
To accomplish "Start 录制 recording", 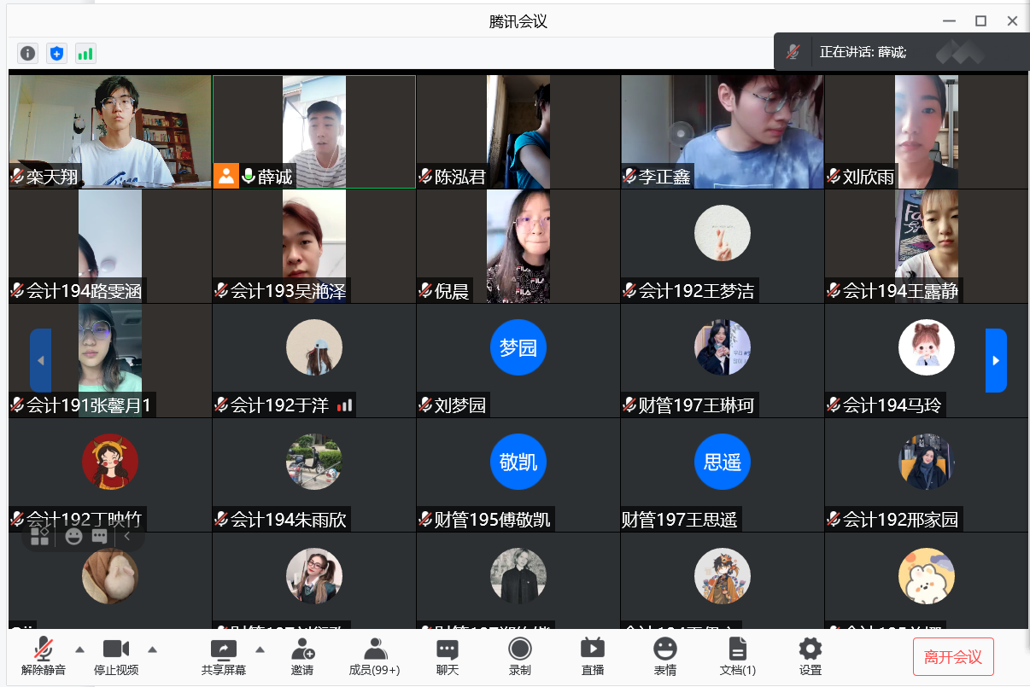I will [520, 656].
